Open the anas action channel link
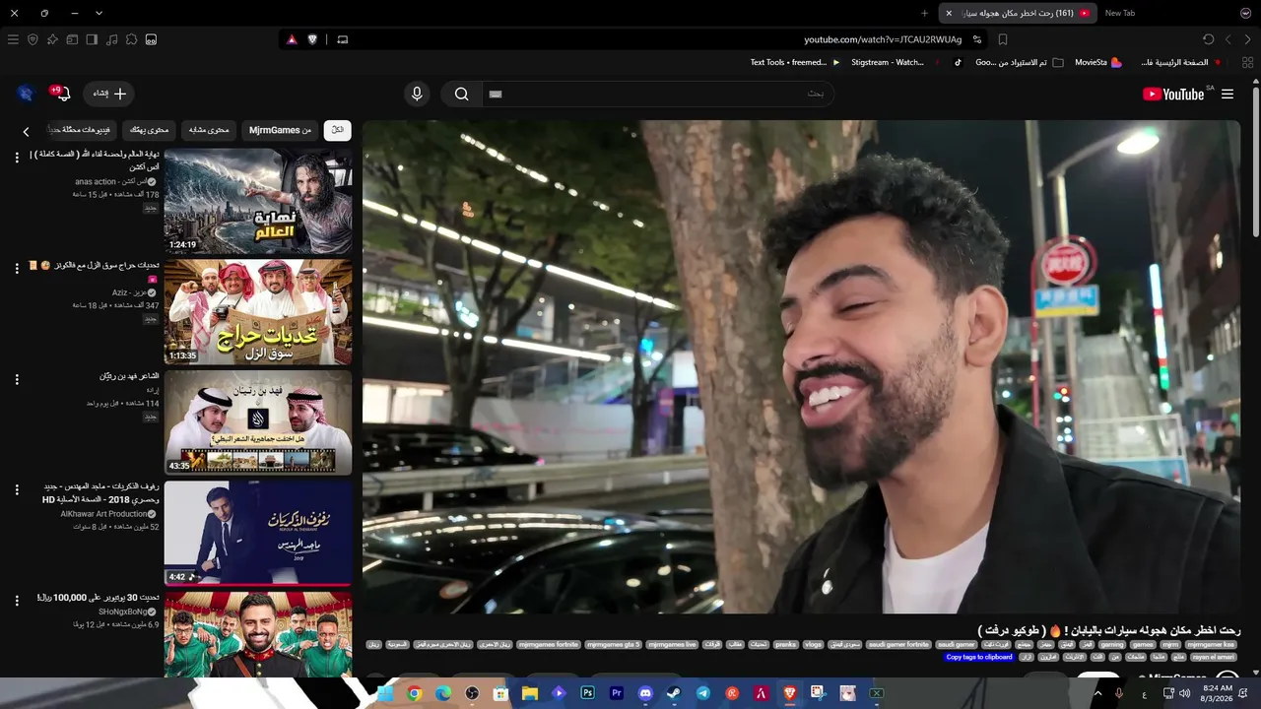The height and width of the screenshot is (709, 1261). 110,181
